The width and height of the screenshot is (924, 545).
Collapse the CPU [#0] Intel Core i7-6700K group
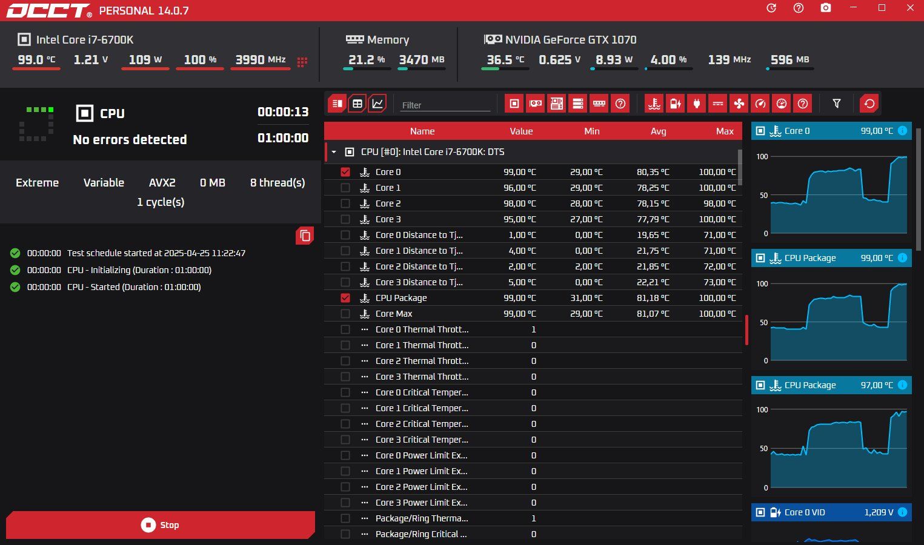334,152
